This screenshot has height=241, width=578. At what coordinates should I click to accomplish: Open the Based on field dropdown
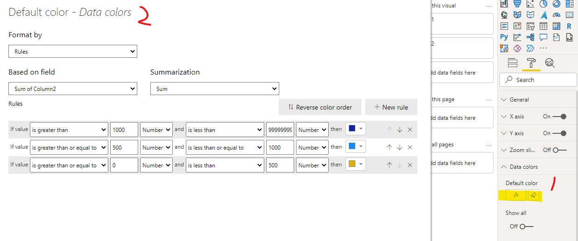pos(73,89)
